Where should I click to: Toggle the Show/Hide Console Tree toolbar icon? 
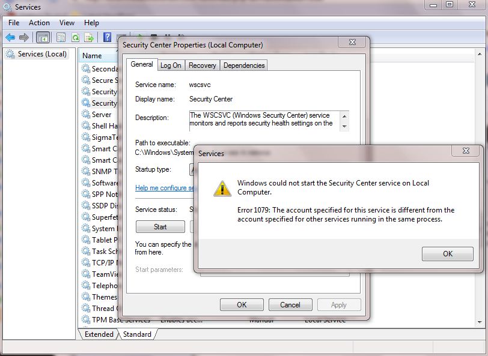pyautogui.click(x=43, y=38)
